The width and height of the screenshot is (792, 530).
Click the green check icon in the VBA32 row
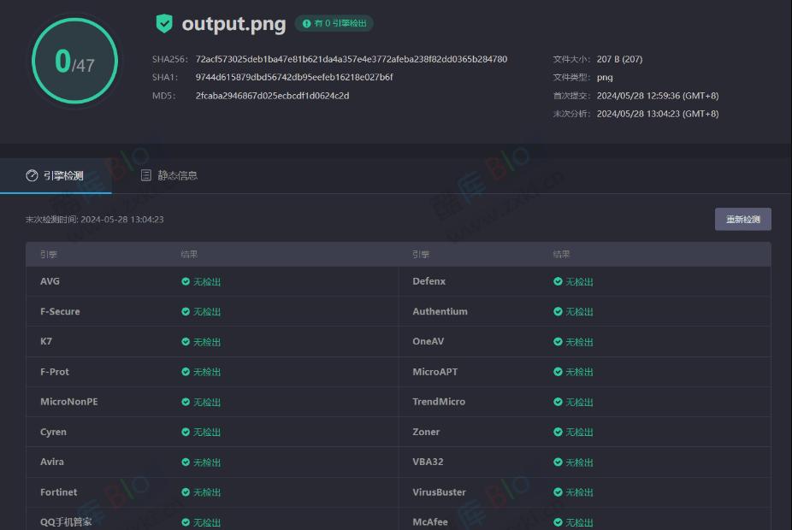558,462
